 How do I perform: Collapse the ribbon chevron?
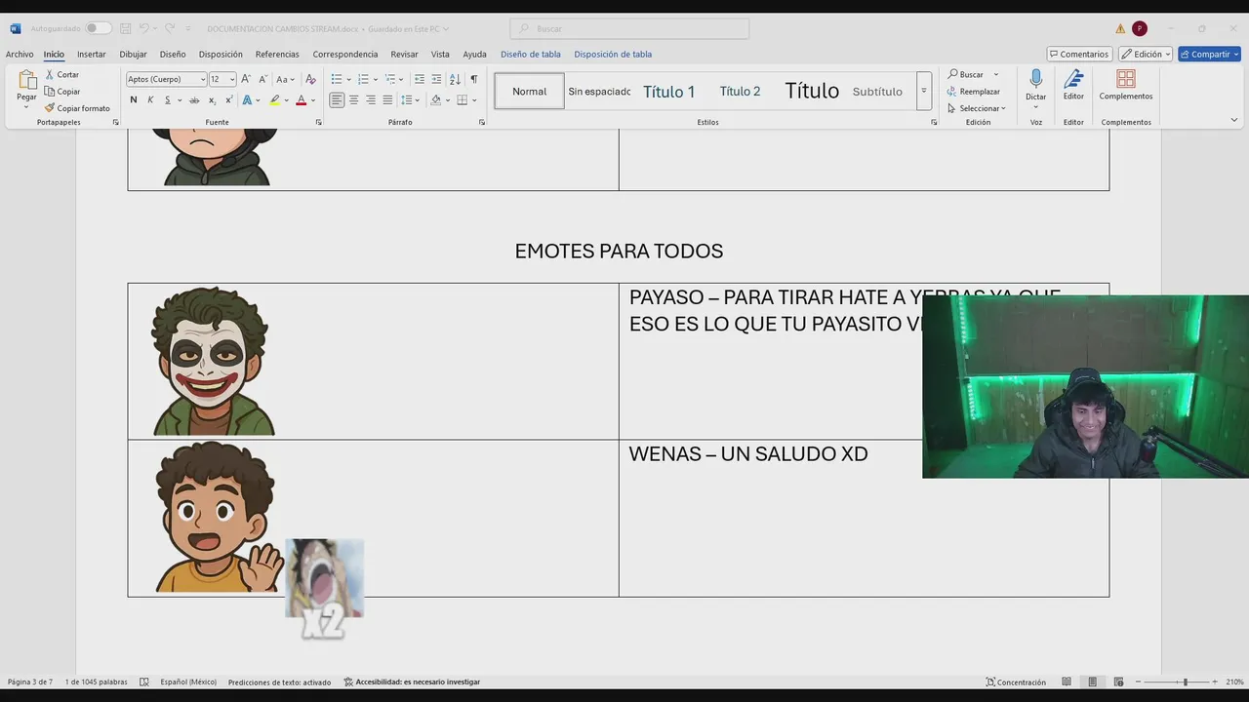click(1233, 120)
